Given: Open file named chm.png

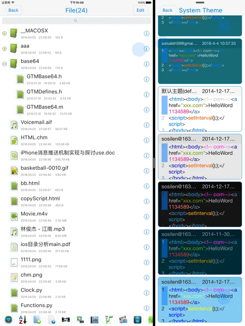Looking at the screenshot, I should point(31,275).
